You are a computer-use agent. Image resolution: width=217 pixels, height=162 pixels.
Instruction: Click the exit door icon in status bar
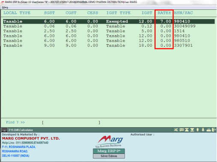tap(214, 130)
